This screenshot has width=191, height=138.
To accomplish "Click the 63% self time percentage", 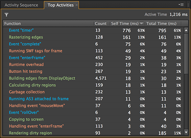I will (x=141, y=30).
